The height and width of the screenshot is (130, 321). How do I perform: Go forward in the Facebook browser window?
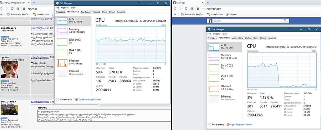coord(180,9)
